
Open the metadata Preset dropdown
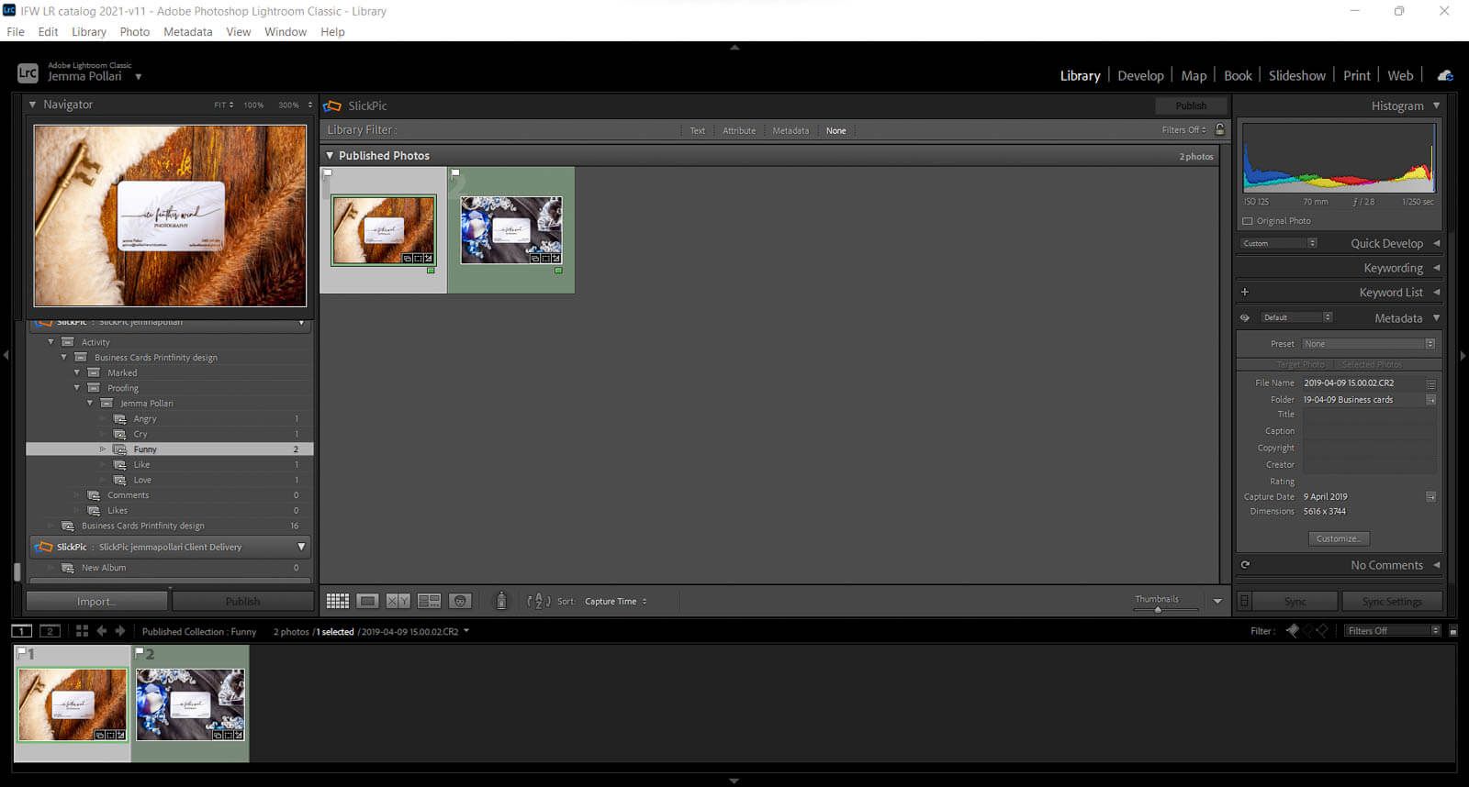coord(1367,344)
